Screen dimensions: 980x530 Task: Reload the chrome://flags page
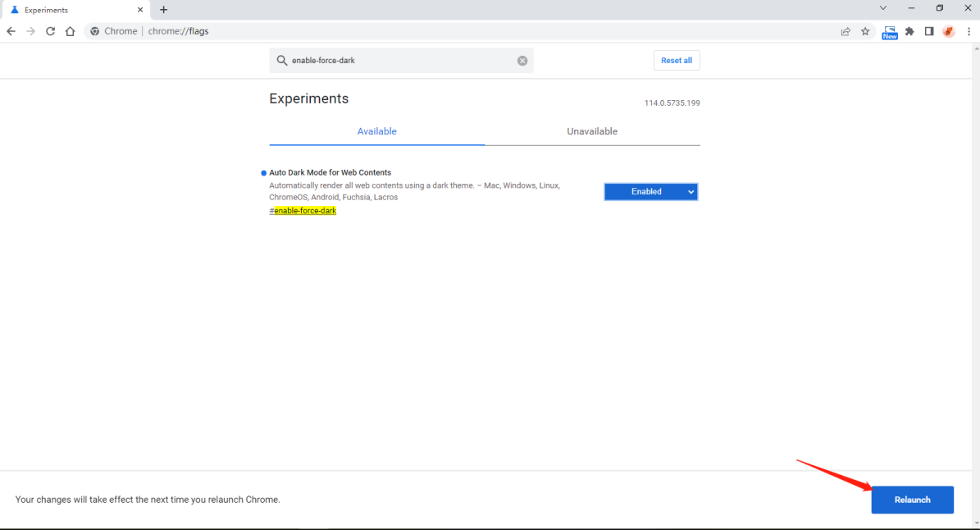pyautogui.click(x=51, y=31)
